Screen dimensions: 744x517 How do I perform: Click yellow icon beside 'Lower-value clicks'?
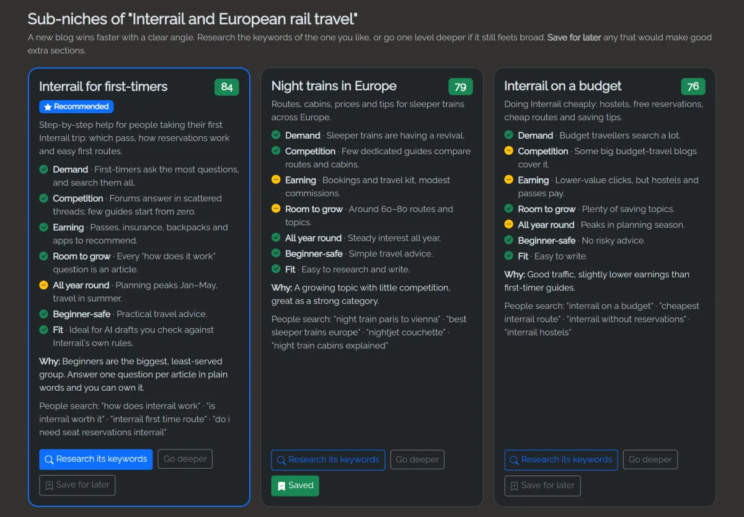[x=509, y=180]
